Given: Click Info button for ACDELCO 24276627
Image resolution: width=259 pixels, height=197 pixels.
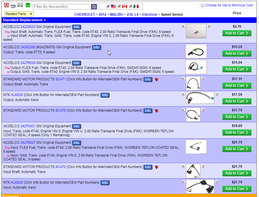Looking at the screenshot, I should coord(76,143).
